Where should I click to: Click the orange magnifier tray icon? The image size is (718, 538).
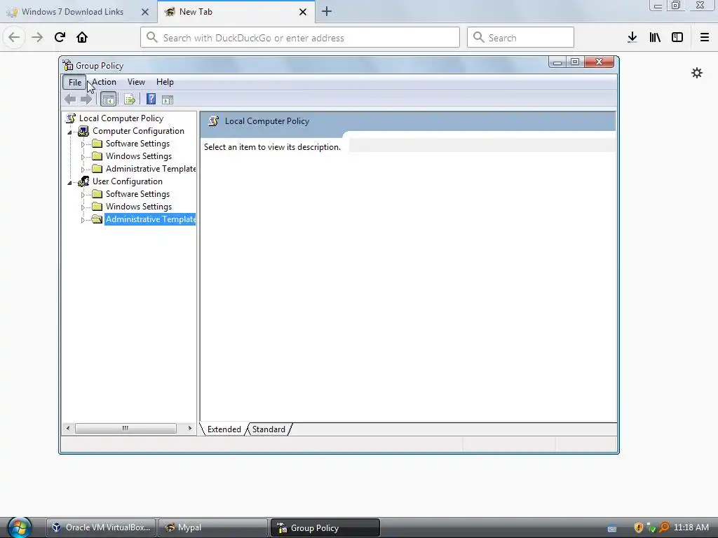(664, 527)
